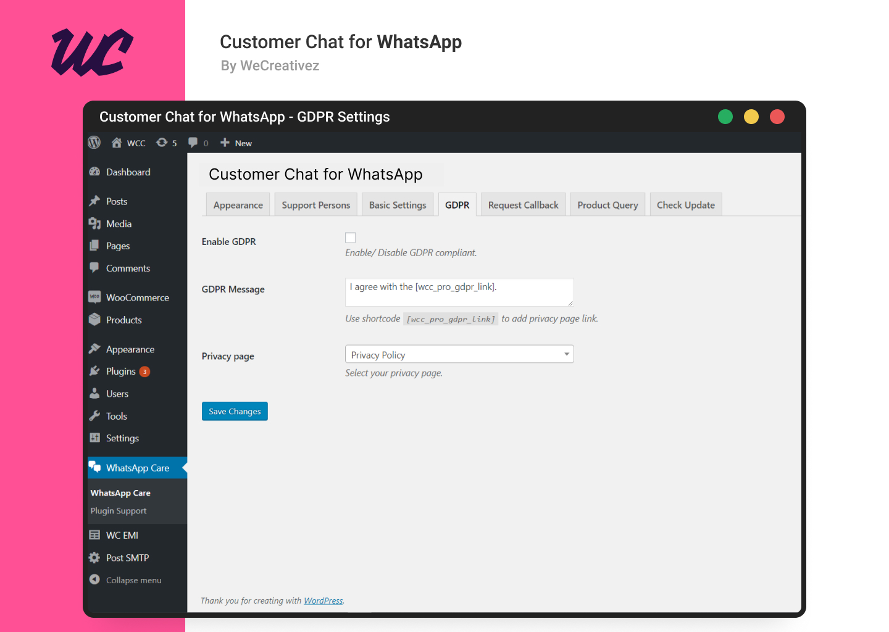
Task: Open the Privacy page dropdown
Action: [x=459, y=354]
